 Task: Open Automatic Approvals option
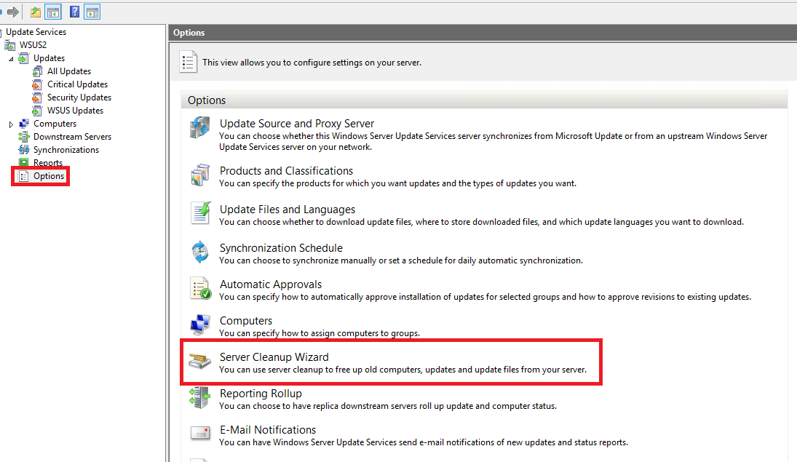point(271,284)
